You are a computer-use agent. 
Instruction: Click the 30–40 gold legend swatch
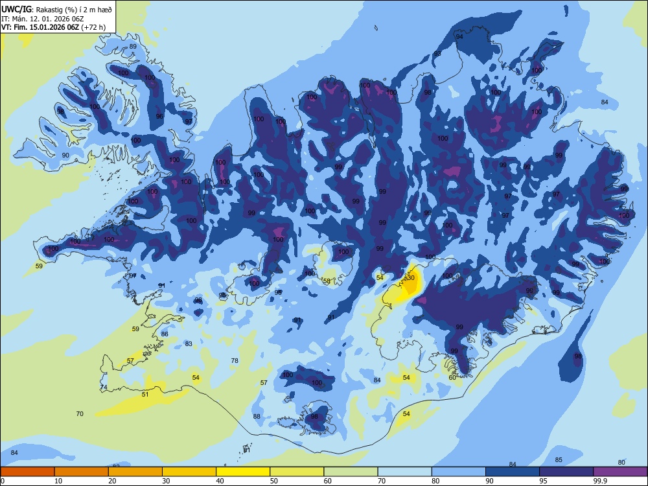tap(189, 472)
